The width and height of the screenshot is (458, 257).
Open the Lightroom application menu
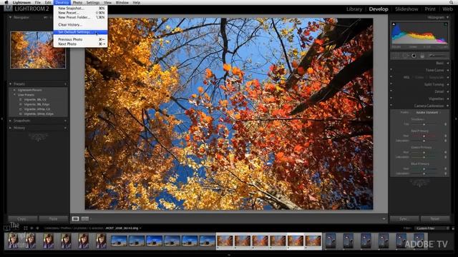click(21, 2)
